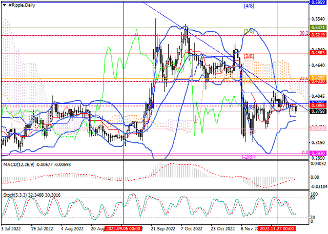Click the 21 Sep 2022 date axis label
Screen dimensions: 328x234
[163, 229]
